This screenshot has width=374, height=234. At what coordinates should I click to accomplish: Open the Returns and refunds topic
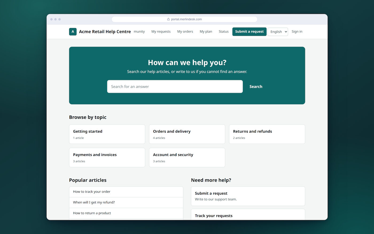pos(267,134)
